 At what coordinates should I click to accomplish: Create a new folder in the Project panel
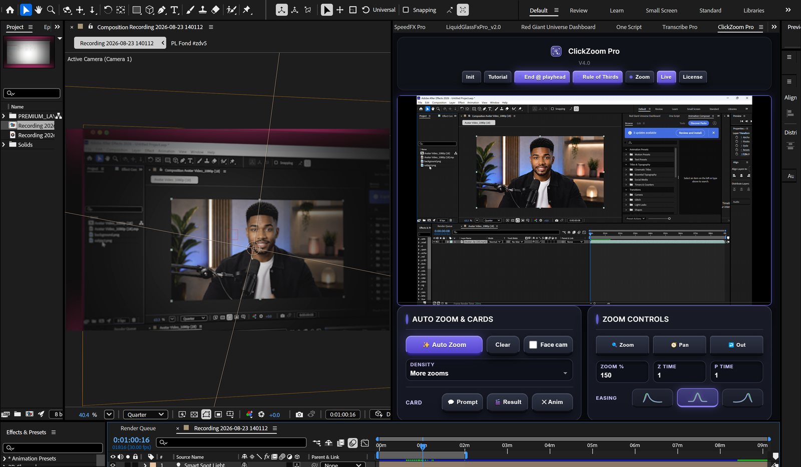coord(18,414)
